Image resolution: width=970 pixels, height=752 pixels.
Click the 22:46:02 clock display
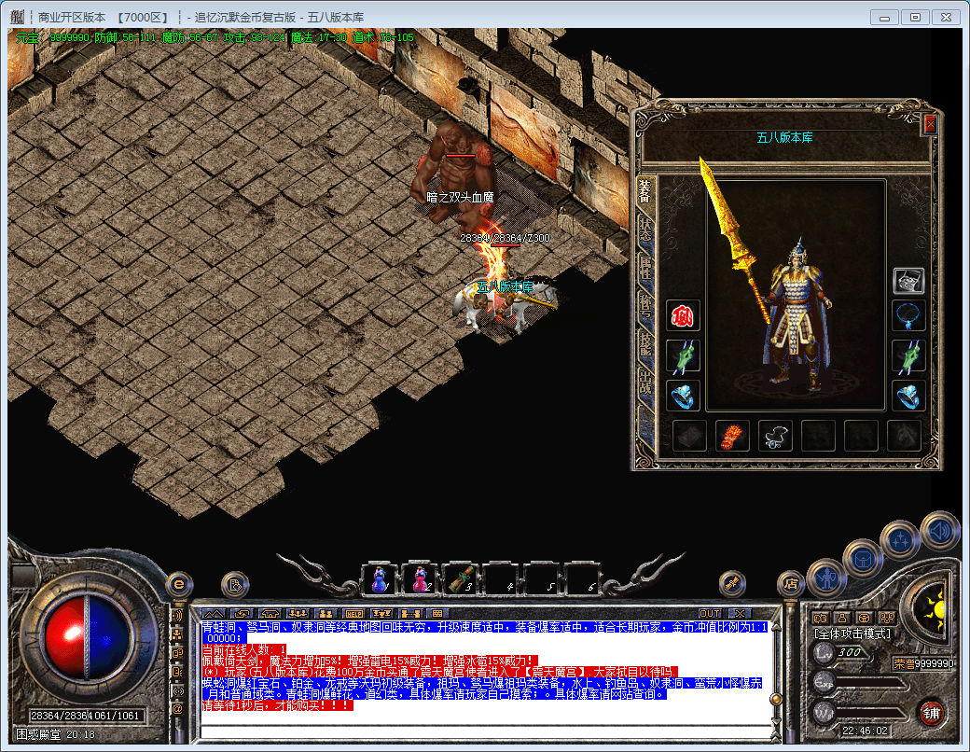(865, 731)
